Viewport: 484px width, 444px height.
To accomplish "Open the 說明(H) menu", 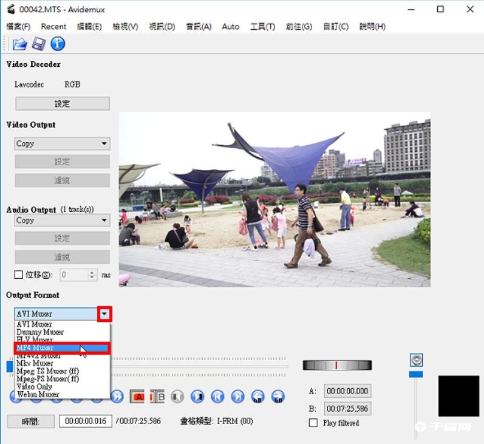I will point(372,27).
